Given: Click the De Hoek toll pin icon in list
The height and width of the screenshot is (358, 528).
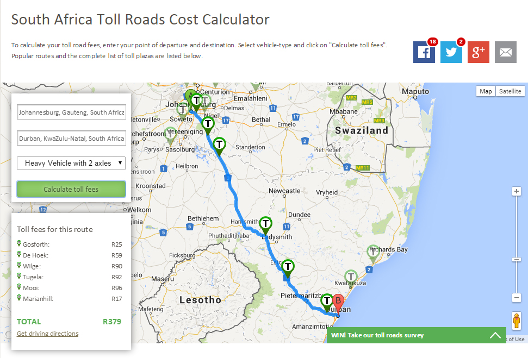Looking at the screenshot, I should [19, 254].
